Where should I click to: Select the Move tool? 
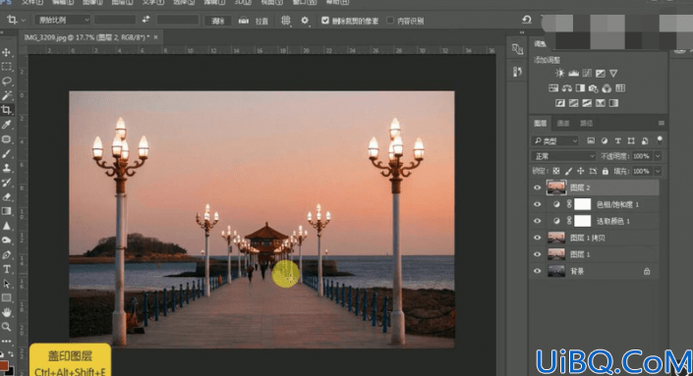6,52
